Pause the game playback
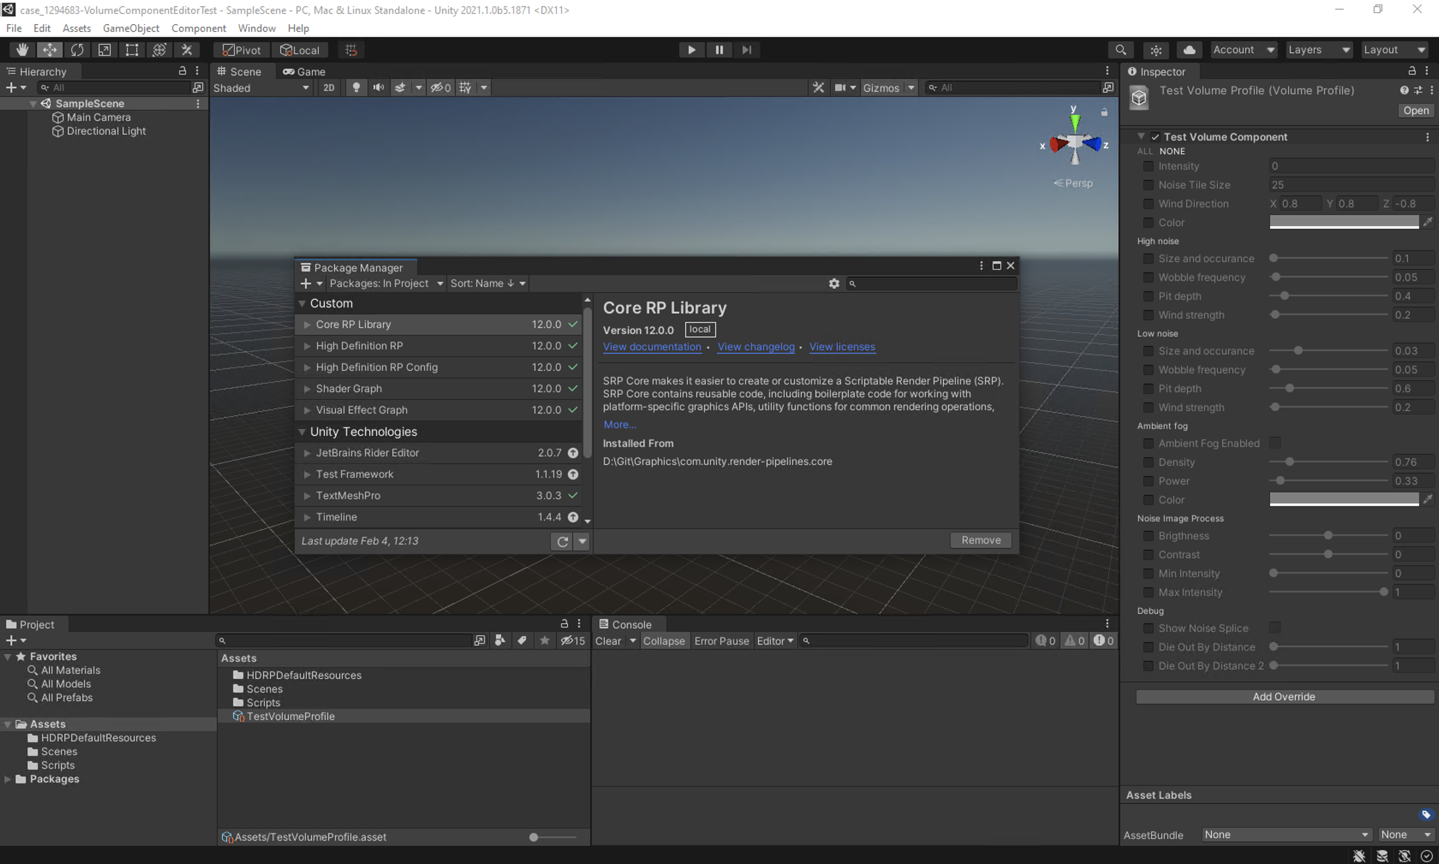This screenshot has height=864, width=1439. point(719,50)
